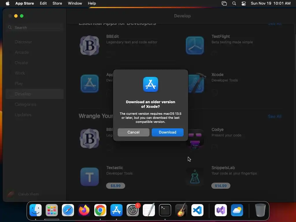Screen dimensions: 296x222
Task: Open the Store menu
Action: [x=57, y=3]
